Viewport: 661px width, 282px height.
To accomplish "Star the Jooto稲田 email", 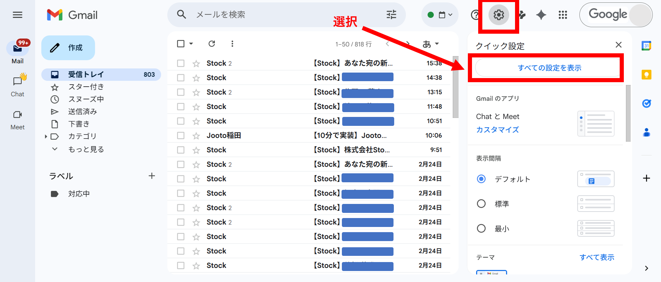I will click(x=196, y=136).
